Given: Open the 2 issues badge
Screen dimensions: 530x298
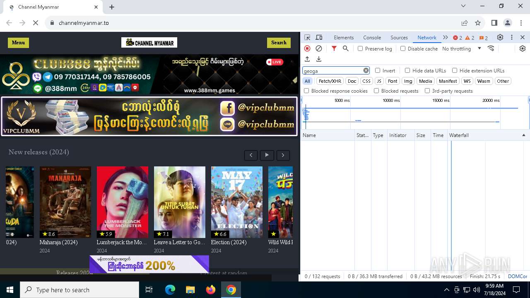Looking at the screenshot, I should tap(484, 38).
